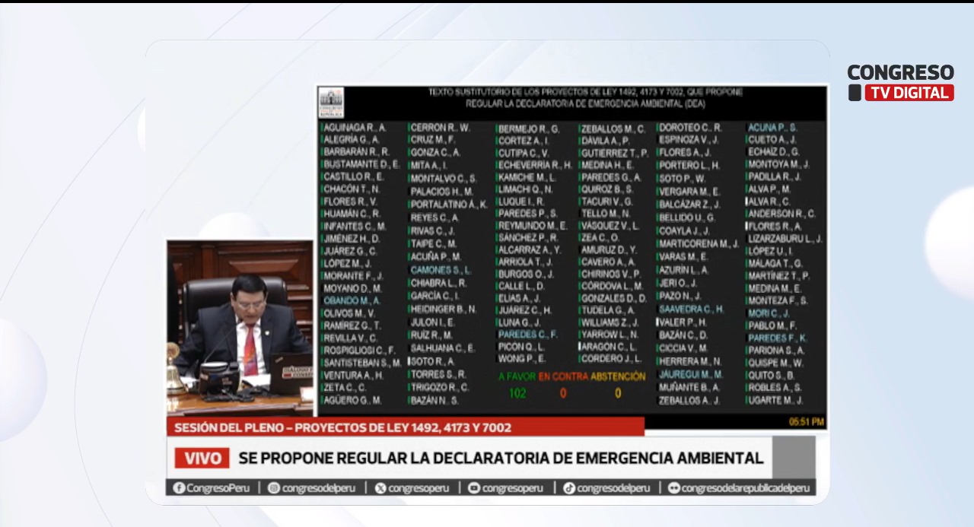Click the Instagram icon beside congresodelperu
The image size is (974, 527).
(274, 488)
